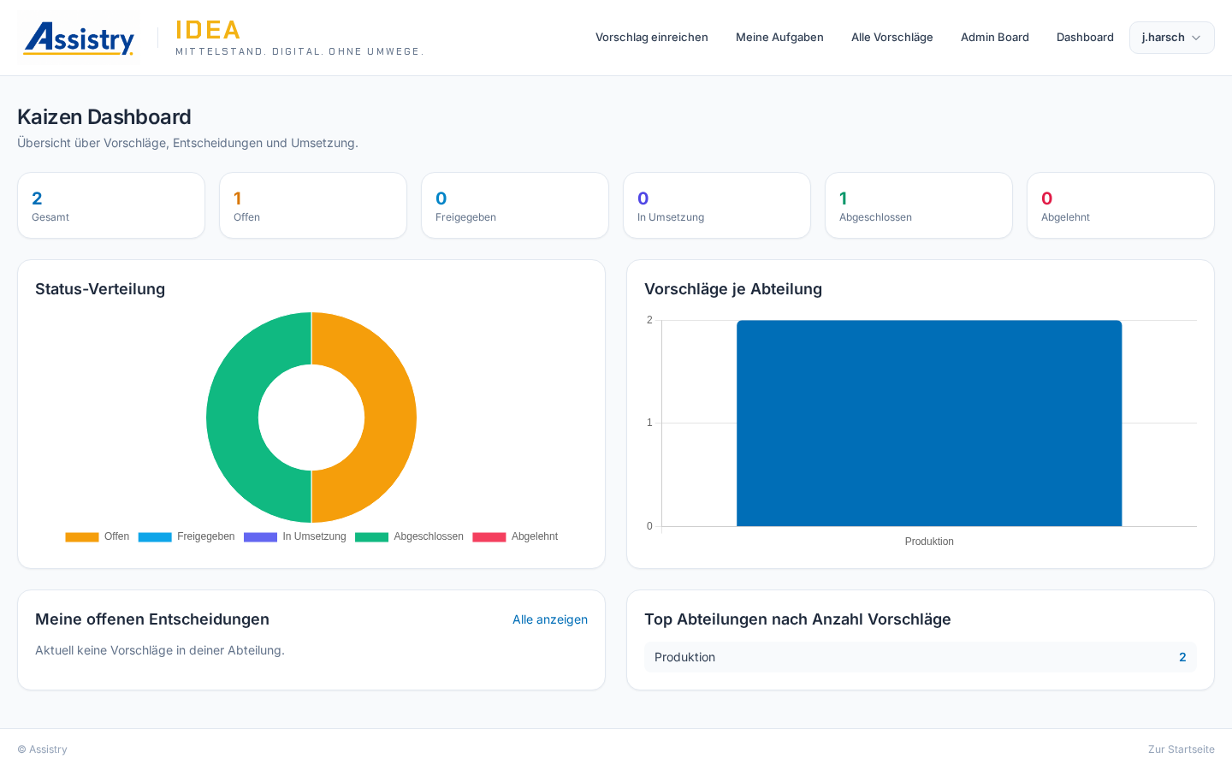Click the orange Offen donut segment
The image size is (1232, 770).
[389, 418]
